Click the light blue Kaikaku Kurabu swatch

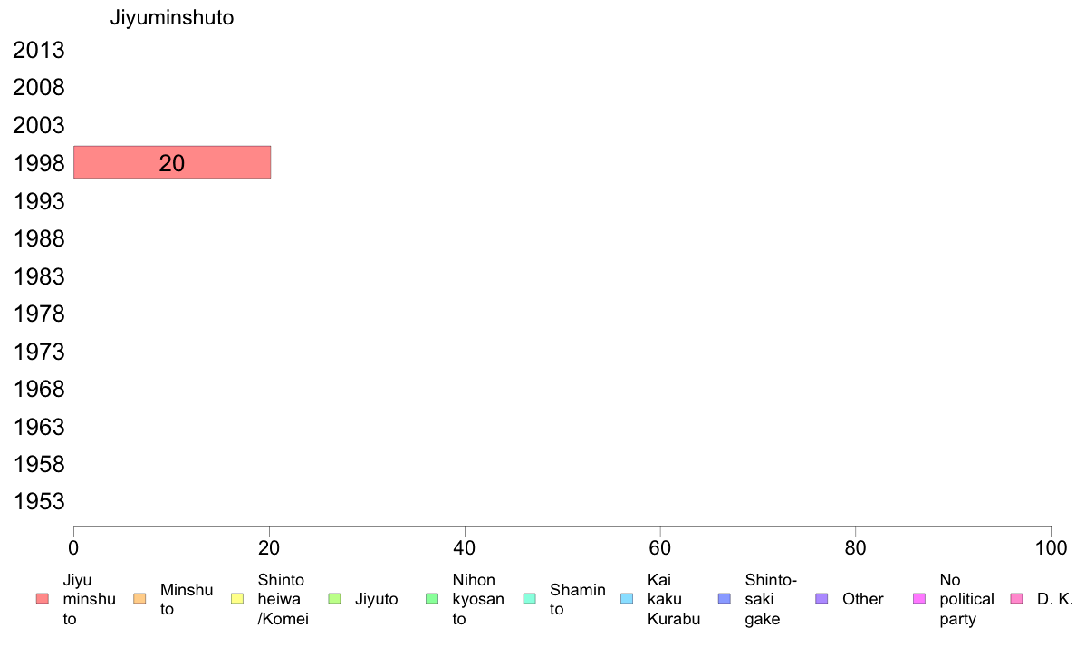[x=627, y=599]
